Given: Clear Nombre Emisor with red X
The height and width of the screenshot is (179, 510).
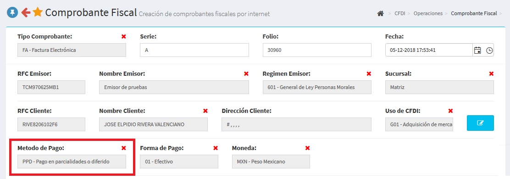Looking at the screenshot, I should 246,73.
